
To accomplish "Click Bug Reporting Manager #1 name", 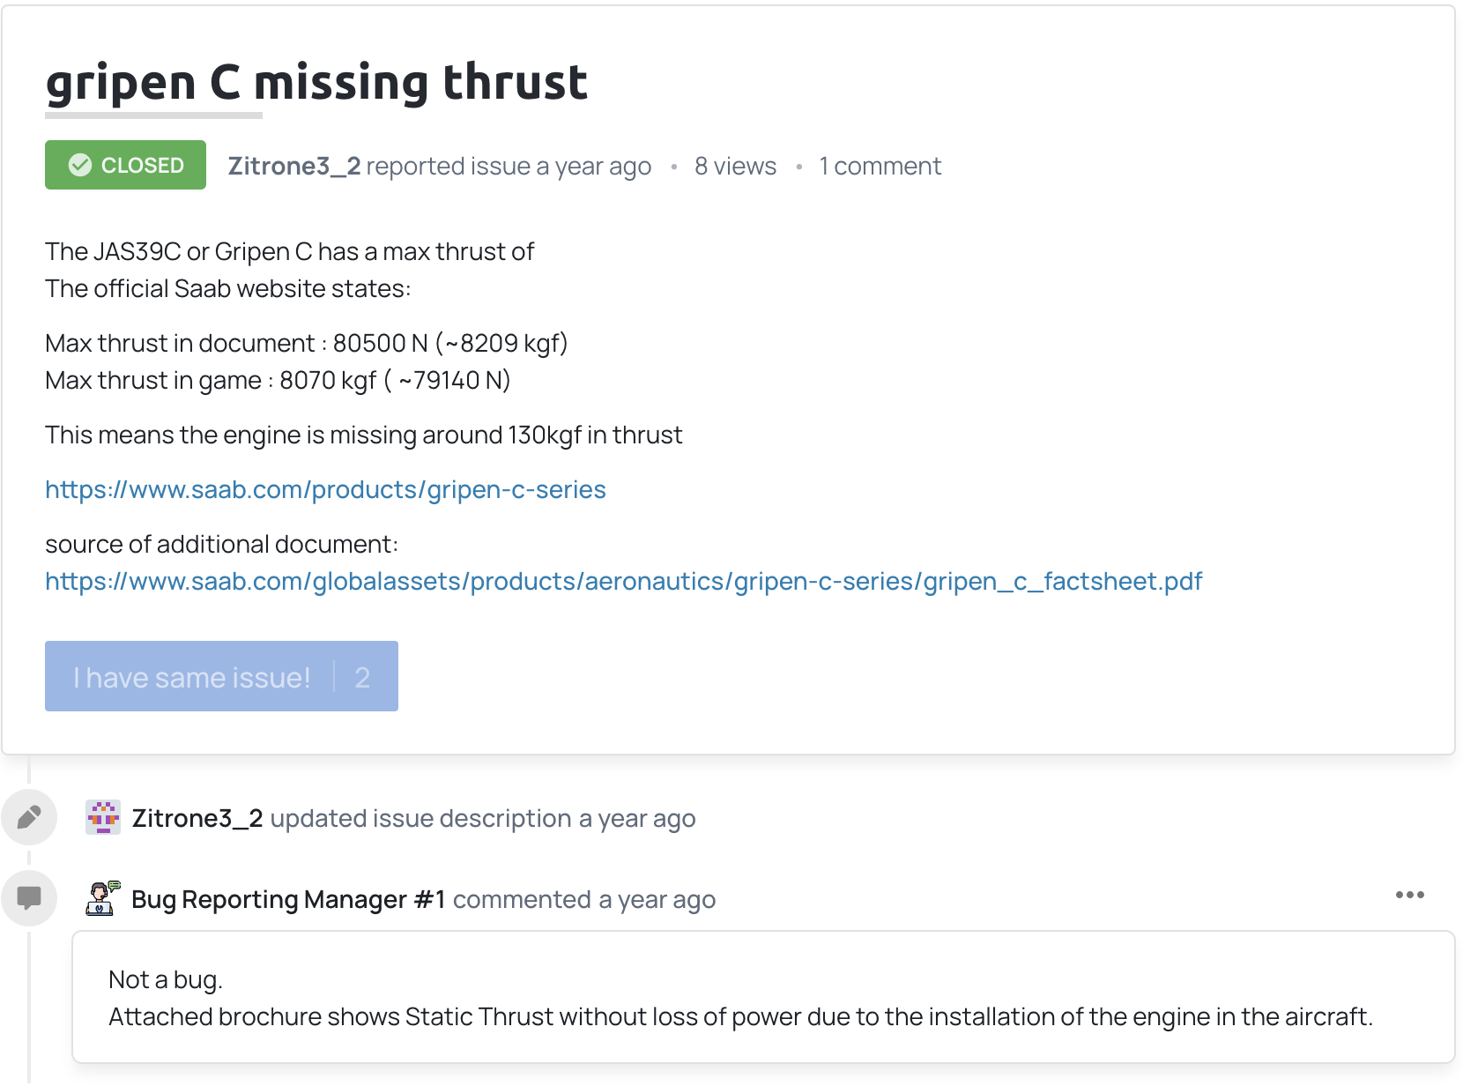I will pos(288,899).
